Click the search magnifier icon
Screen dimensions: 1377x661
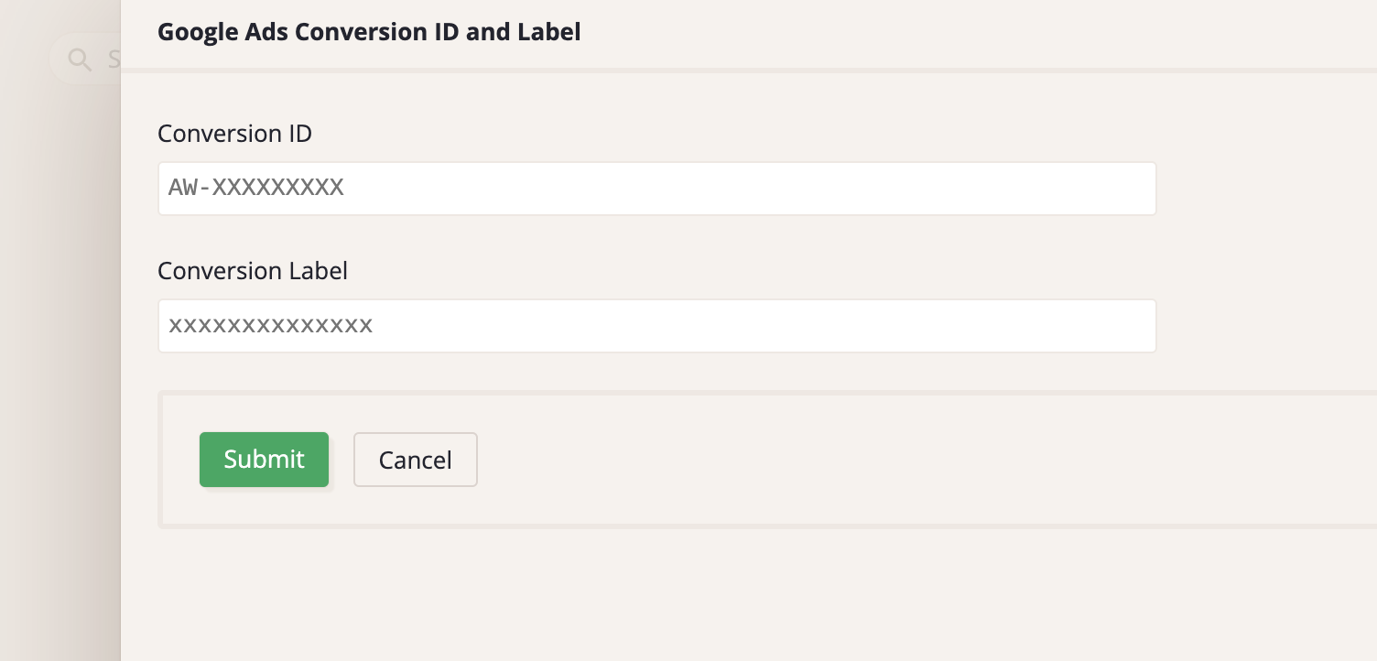point(81,60)
